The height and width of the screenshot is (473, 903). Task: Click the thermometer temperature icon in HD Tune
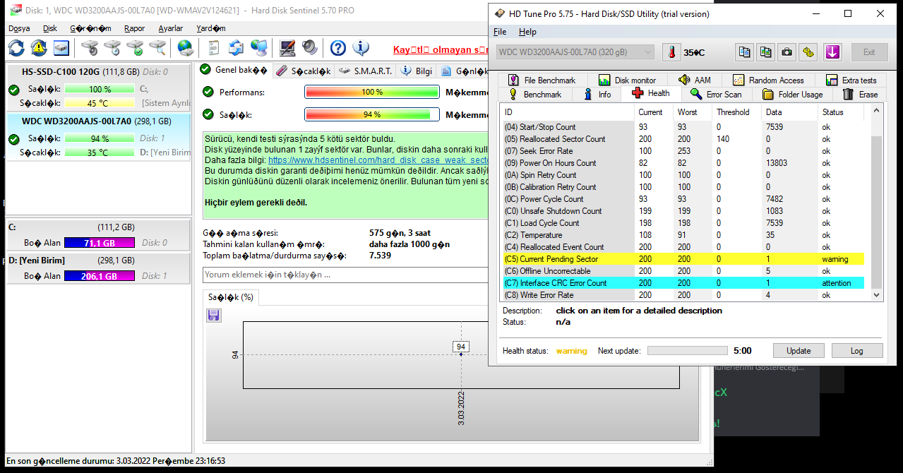coord(672,52)
